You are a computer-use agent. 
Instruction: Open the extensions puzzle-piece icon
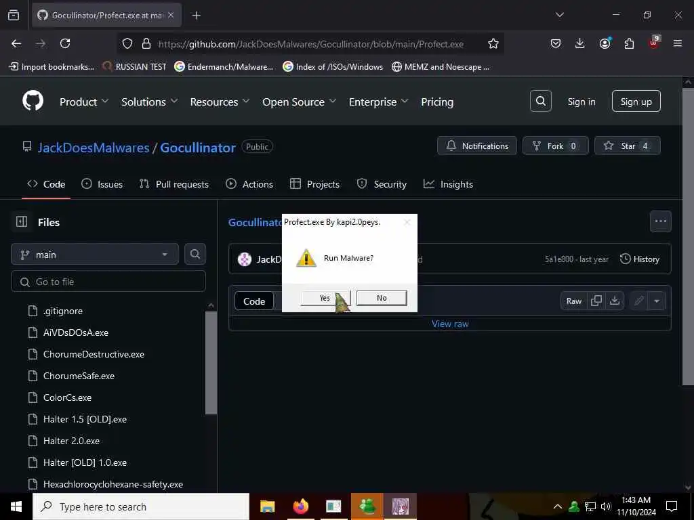coord(629,43)
